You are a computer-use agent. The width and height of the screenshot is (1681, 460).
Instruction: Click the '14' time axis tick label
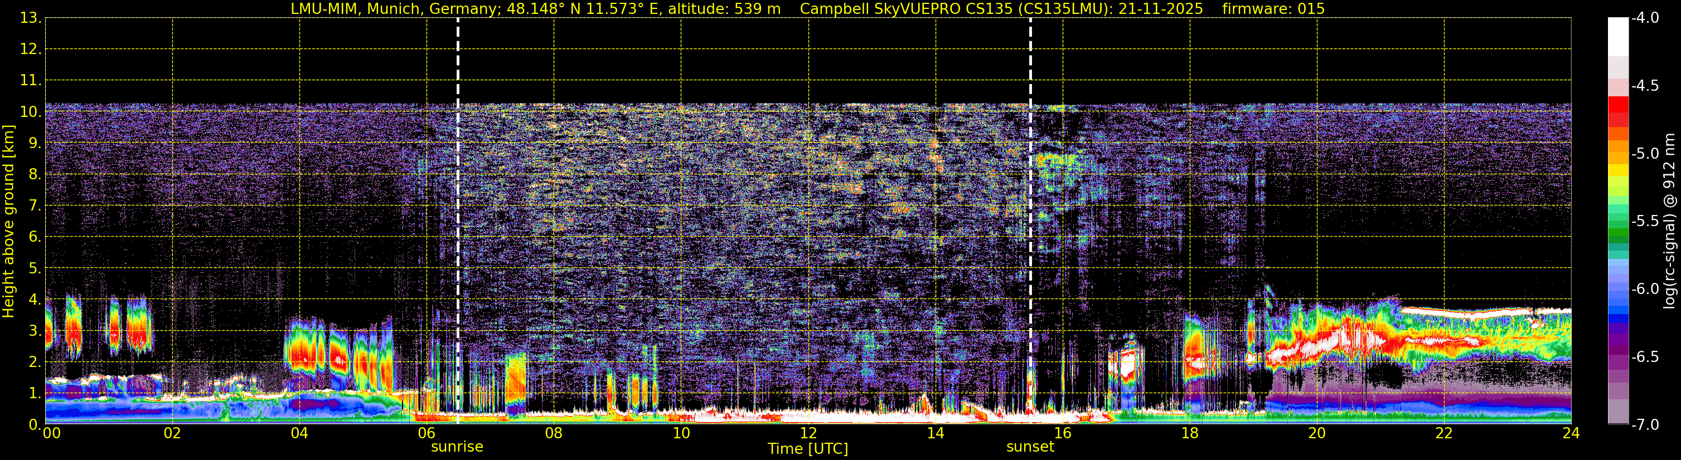tap(935, 433)
